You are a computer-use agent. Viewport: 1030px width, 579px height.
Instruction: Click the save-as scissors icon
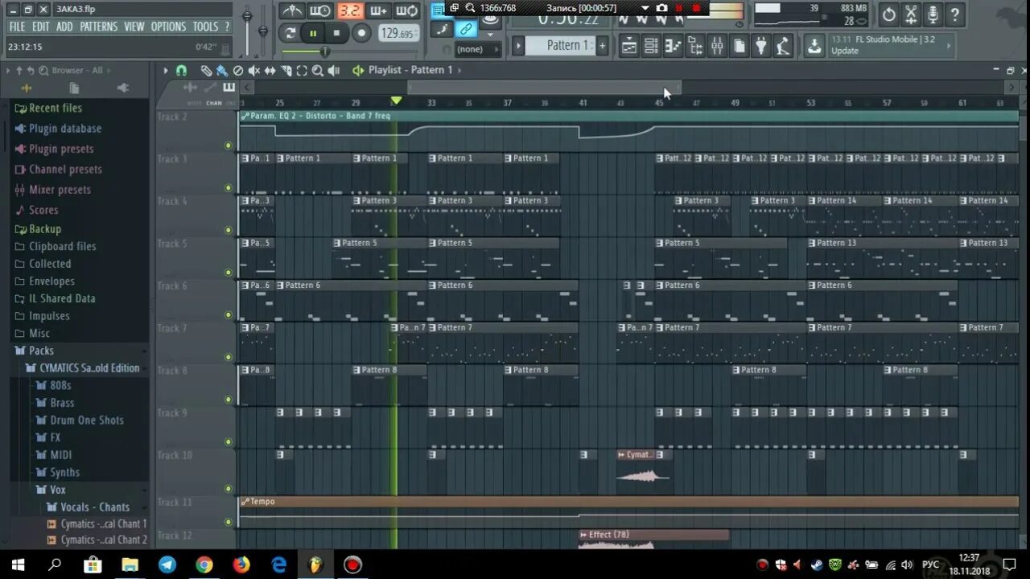click(911, 14)
